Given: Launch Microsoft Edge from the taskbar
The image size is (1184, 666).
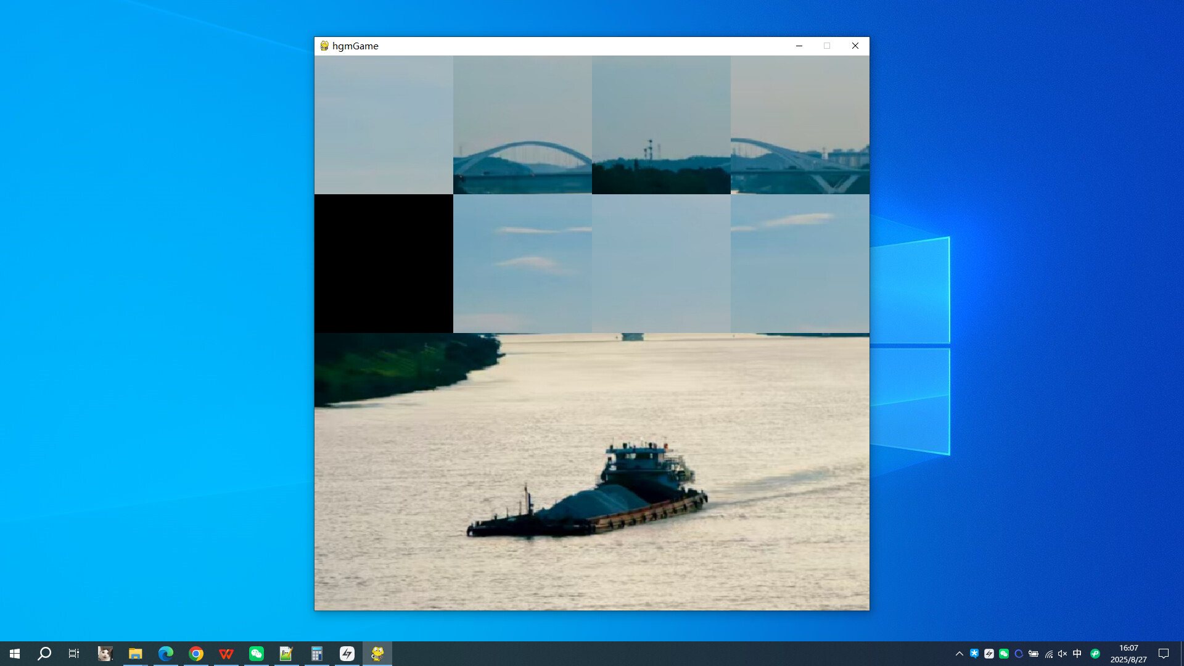Looking at the screenshot, I should [165, 654].
